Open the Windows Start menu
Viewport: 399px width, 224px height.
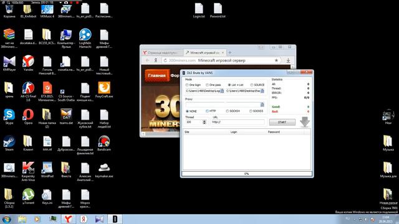tap(7, 219)
